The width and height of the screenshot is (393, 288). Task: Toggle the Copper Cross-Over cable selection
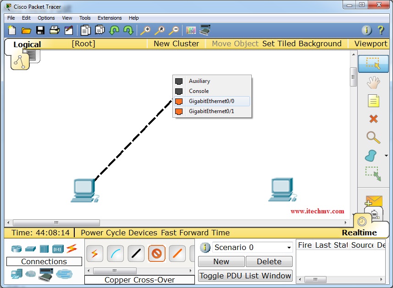[x=157, y=254]
